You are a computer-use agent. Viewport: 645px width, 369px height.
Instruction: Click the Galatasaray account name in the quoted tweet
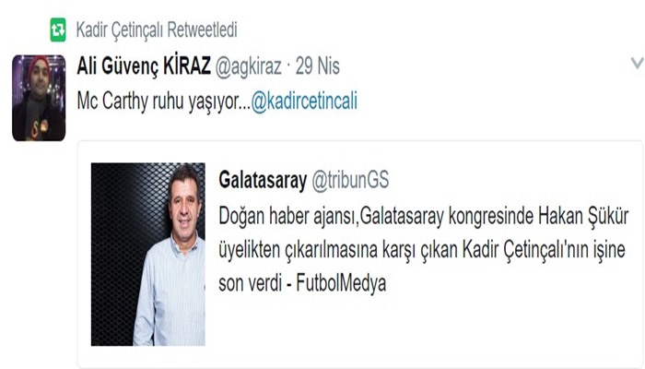click(263, 180)
